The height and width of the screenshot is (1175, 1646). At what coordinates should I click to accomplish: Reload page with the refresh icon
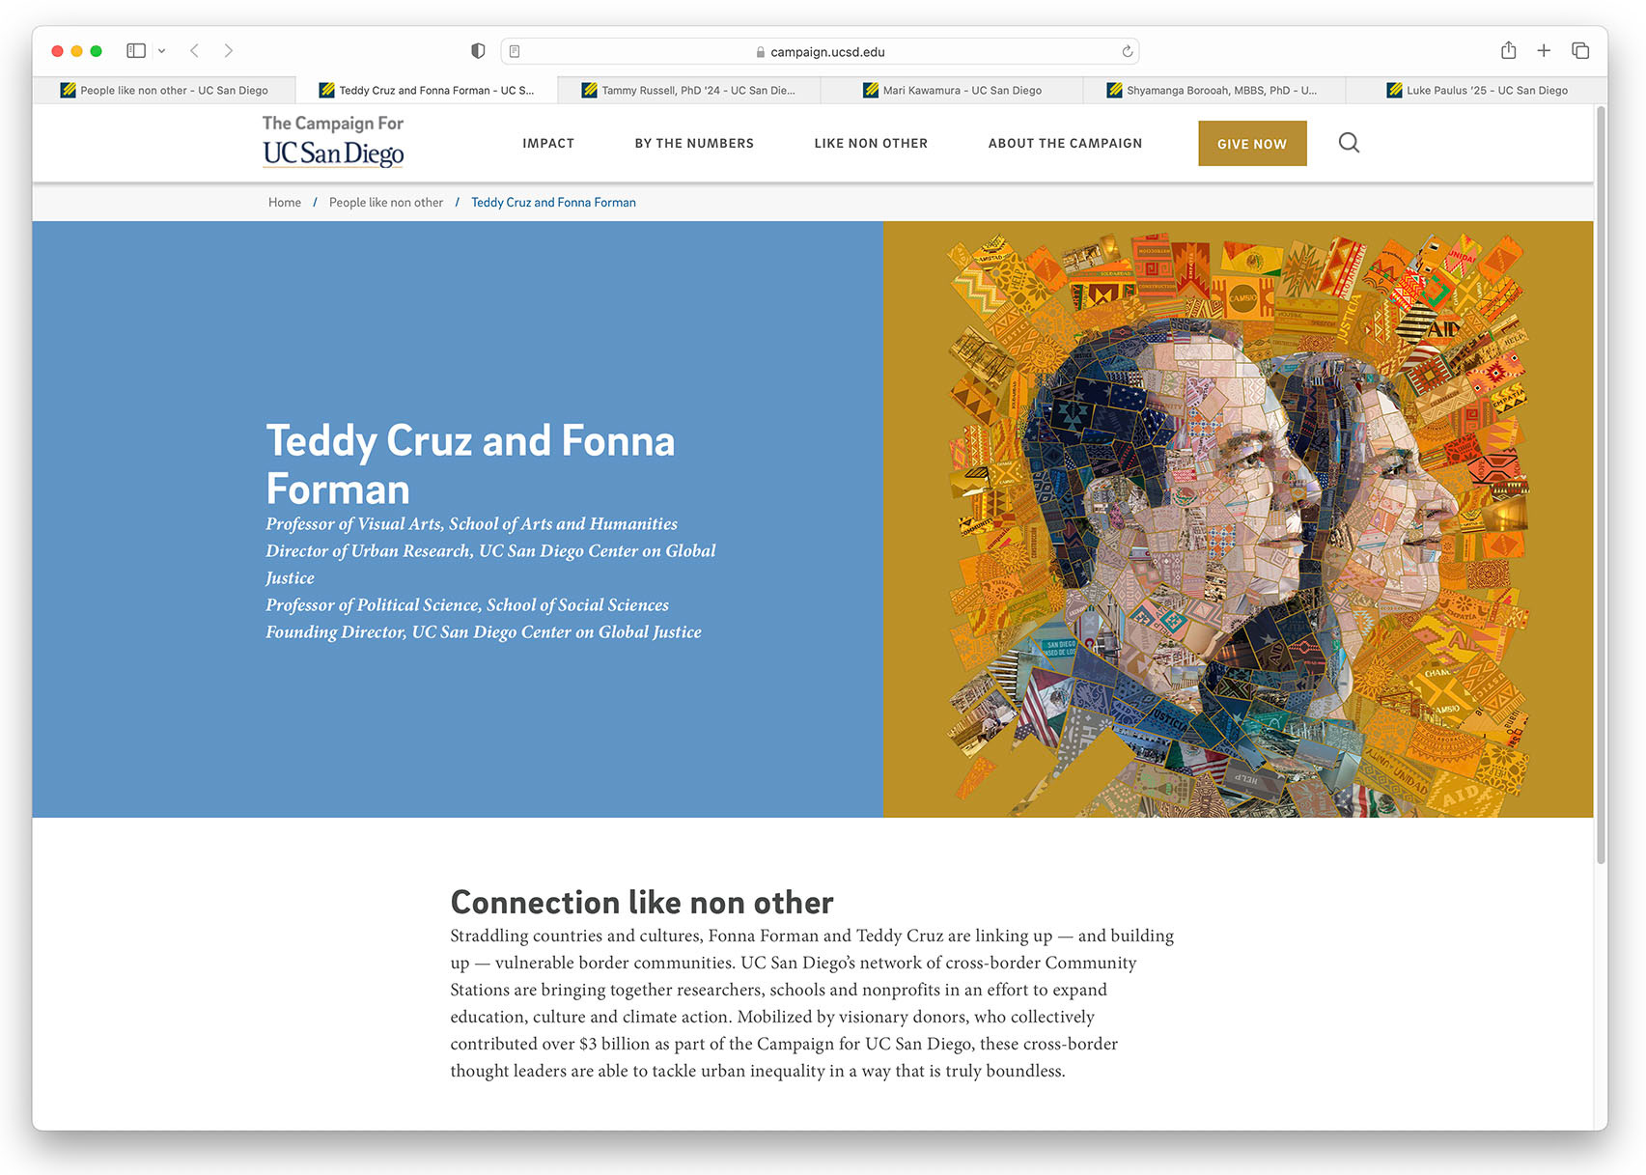coord(1127,51)
